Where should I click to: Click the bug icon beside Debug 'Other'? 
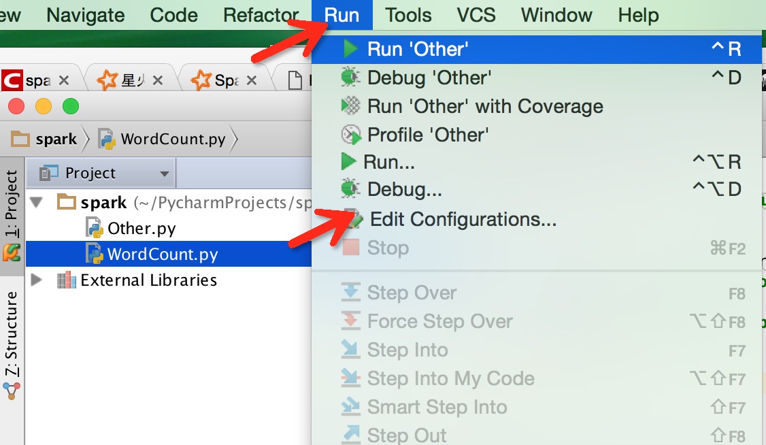pos(350,77)
